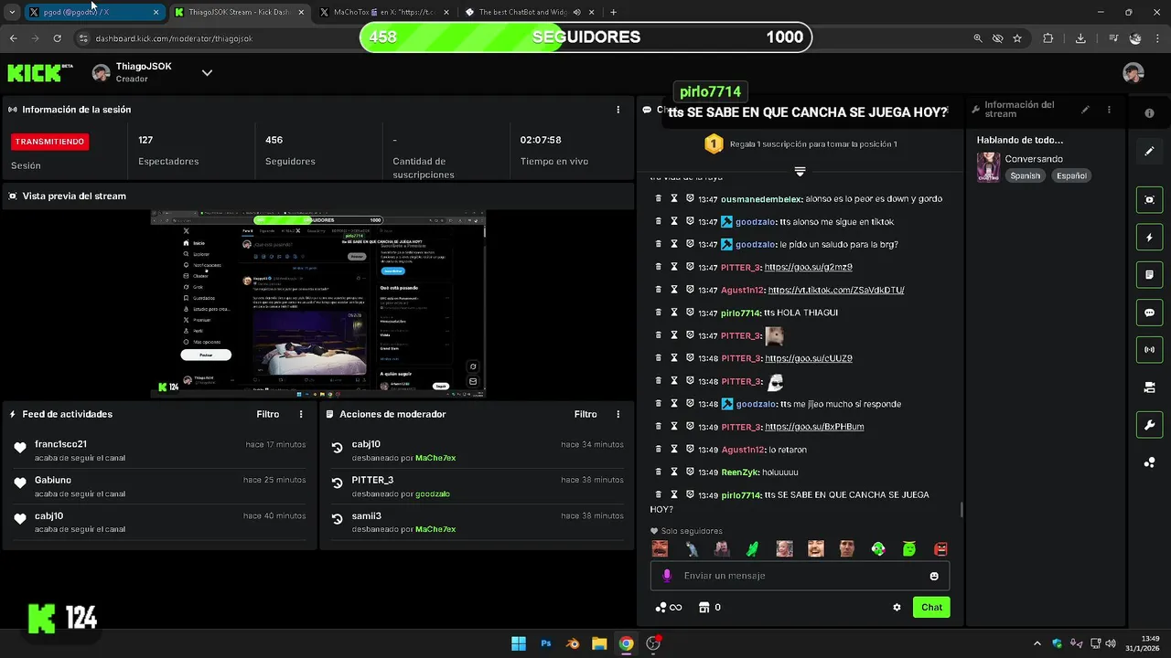Open Blender from the taskbar
1171x658 pixels.
[x=573, y=643]
